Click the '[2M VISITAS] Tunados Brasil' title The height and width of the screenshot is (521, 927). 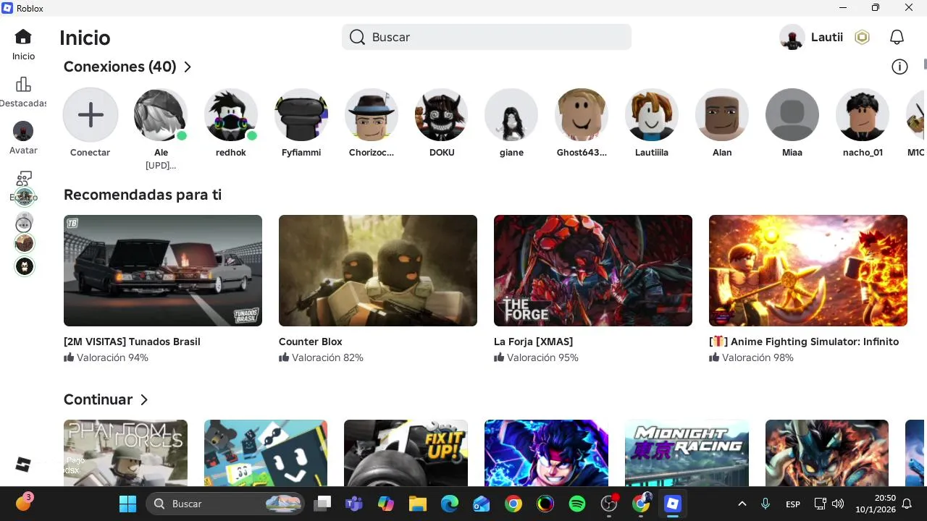132,342
